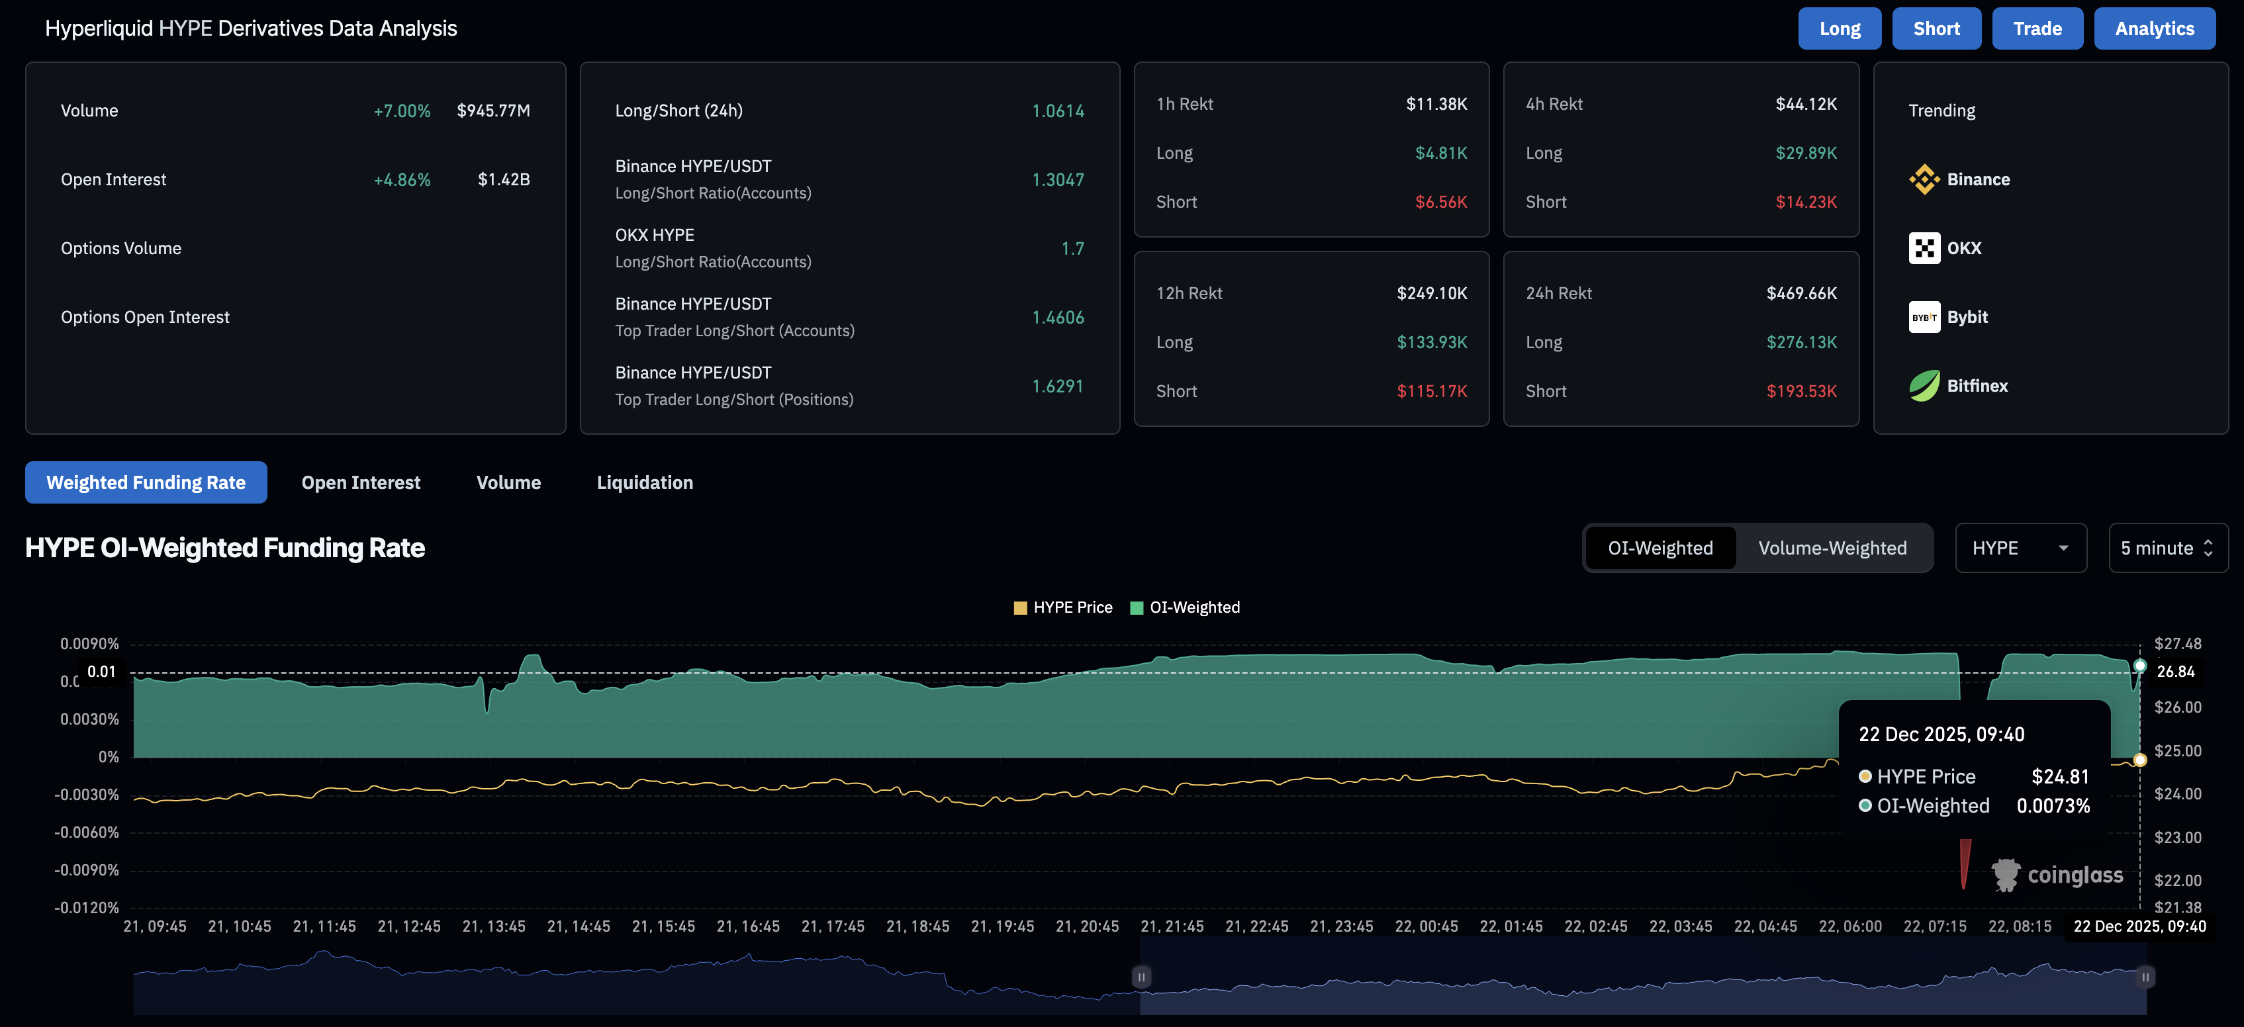Click the right pause handle on range navigator
Viewport: 2244px width, 1027px height.
click(x=2147, y=975)
